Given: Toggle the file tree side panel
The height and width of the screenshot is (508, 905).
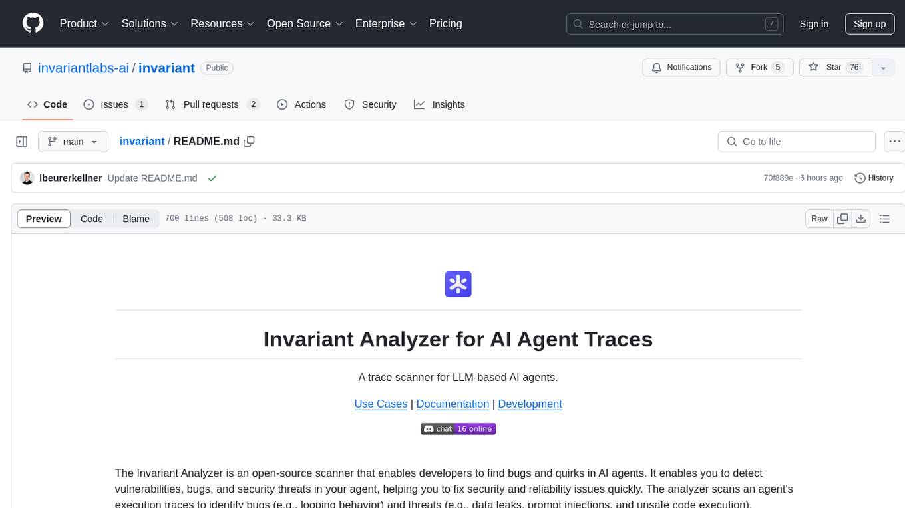Looking at the screenshot, I should tap(22, 142).
